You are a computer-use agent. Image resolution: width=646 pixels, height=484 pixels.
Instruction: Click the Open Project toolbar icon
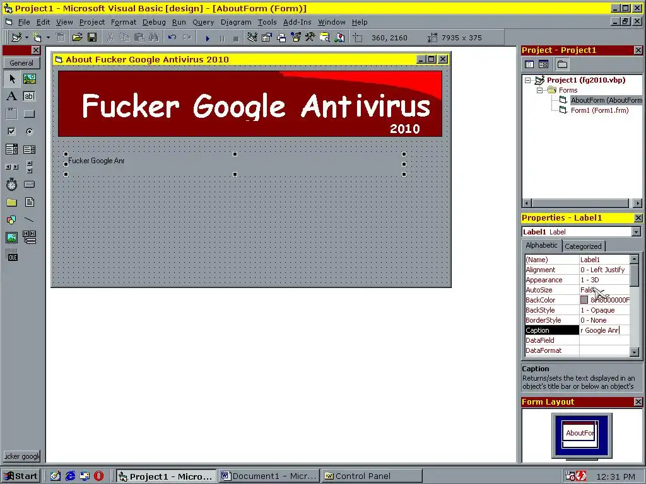77,37
